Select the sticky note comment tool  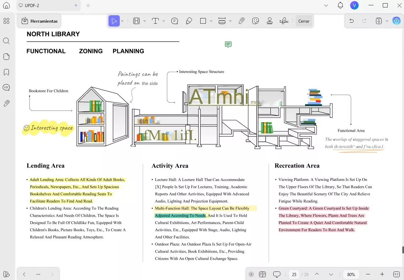(x=174, y=21)
